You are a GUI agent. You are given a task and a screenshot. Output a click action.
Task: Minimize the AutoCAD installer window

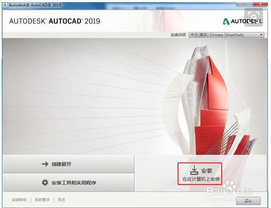click(241, 4)
